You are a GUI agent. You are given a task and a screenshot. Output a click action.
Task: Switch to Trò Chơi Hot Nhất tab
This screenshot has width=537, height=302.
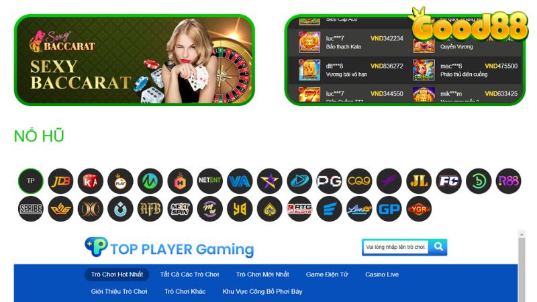117,274
